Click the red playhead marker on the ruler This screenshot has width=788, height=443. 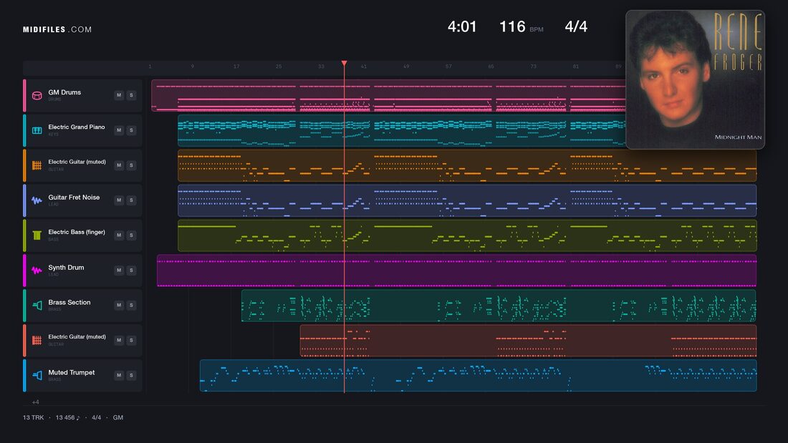coord(345,63)
